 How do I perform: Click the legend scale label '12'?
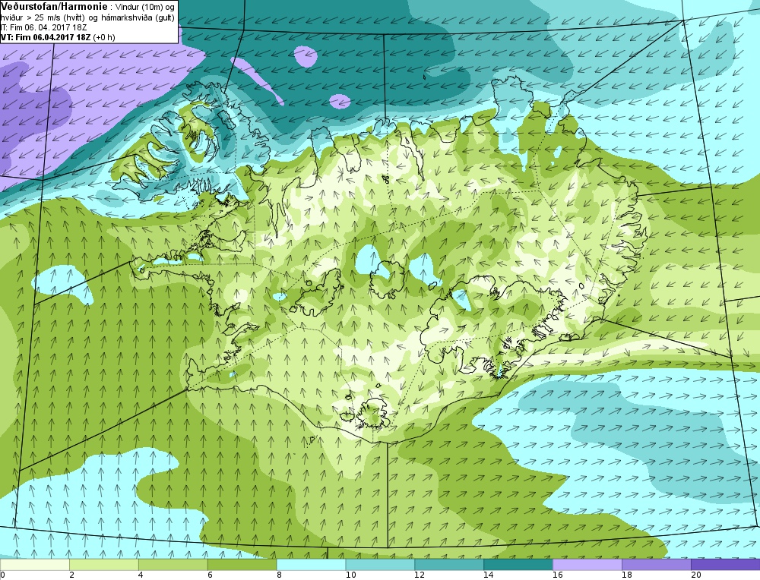[420, 575]
